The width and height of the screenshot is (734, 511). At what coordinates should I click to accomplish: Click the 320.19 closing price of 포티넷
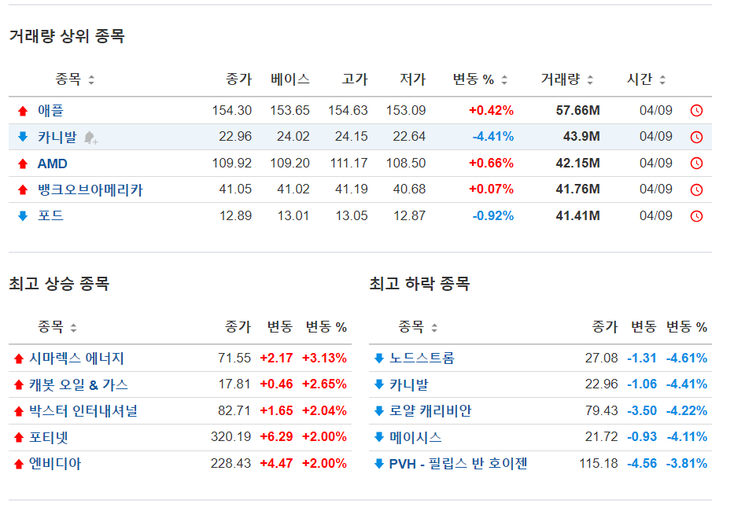coord(231,437)
